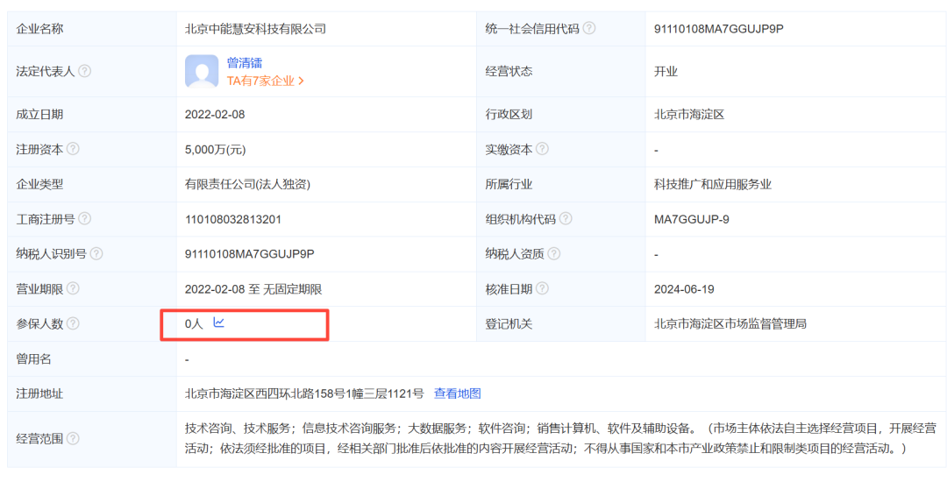Click help icon beside 纳税人识别号
The width and height of the screenshot is (947, 482).
tap(96, 254)
